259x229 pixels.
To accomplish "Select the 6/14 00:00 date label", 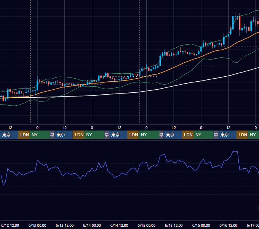I will [x=92, y=225].
